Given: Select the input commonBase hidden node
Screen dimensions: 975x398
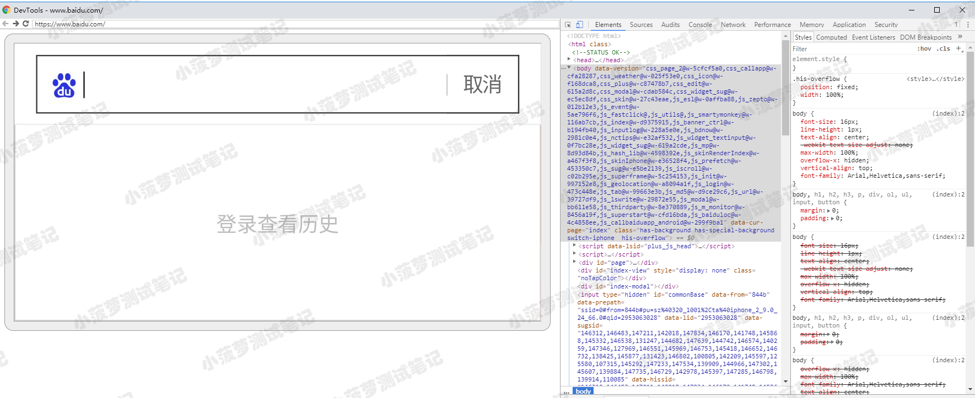Looking at the screenshot, I should (673, 295).
